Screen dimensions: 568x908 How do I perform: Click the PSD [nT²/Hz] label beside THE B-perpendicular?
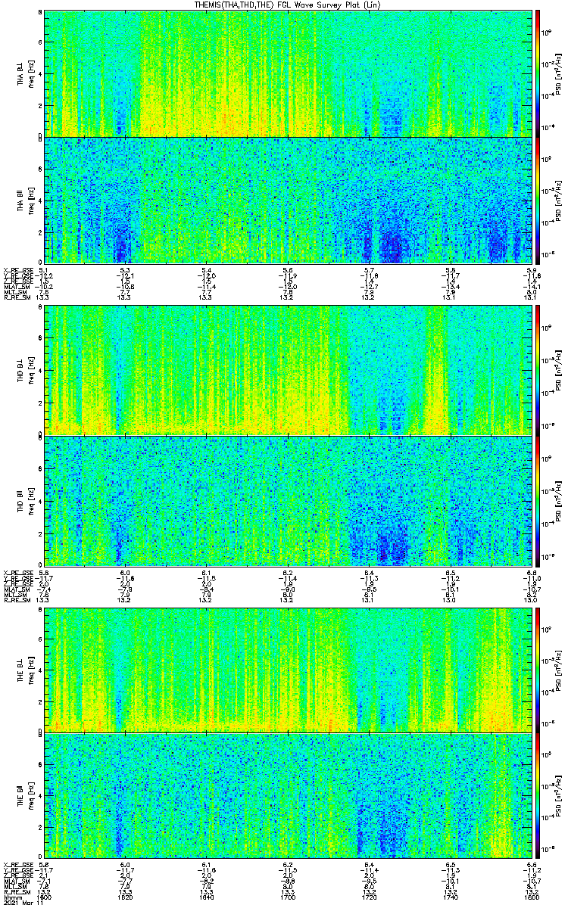tap(558, 669)
